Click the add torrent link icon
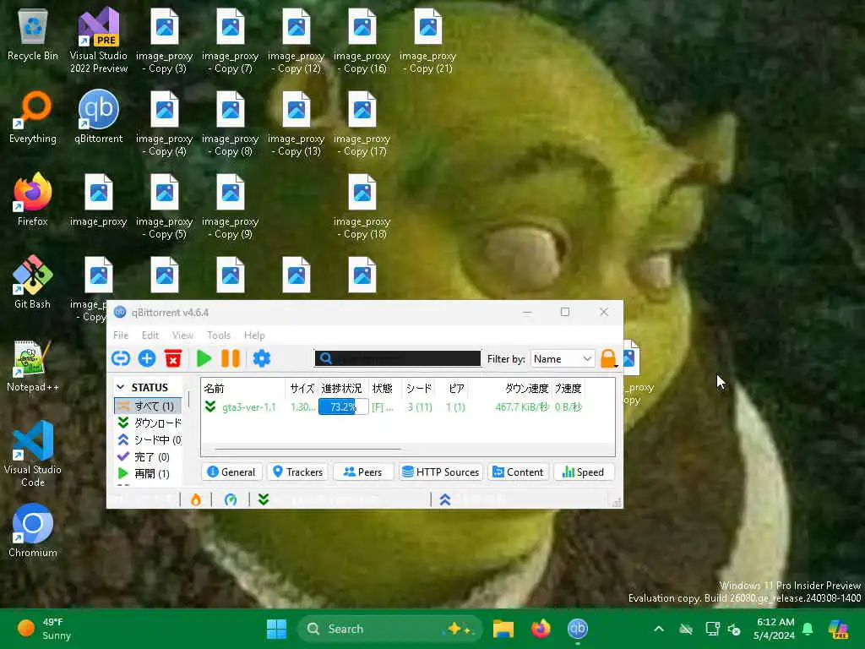Image resolution: width=865 pixels, height=649 pixels. pyautogui.click(x=120, y=358)
